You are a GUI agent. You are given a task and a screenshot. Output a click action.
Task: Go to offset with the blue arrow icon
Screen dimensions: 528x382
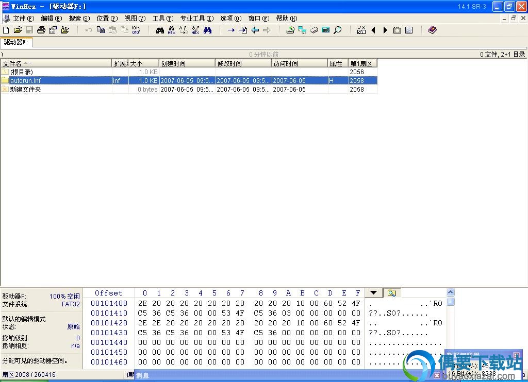231,30
